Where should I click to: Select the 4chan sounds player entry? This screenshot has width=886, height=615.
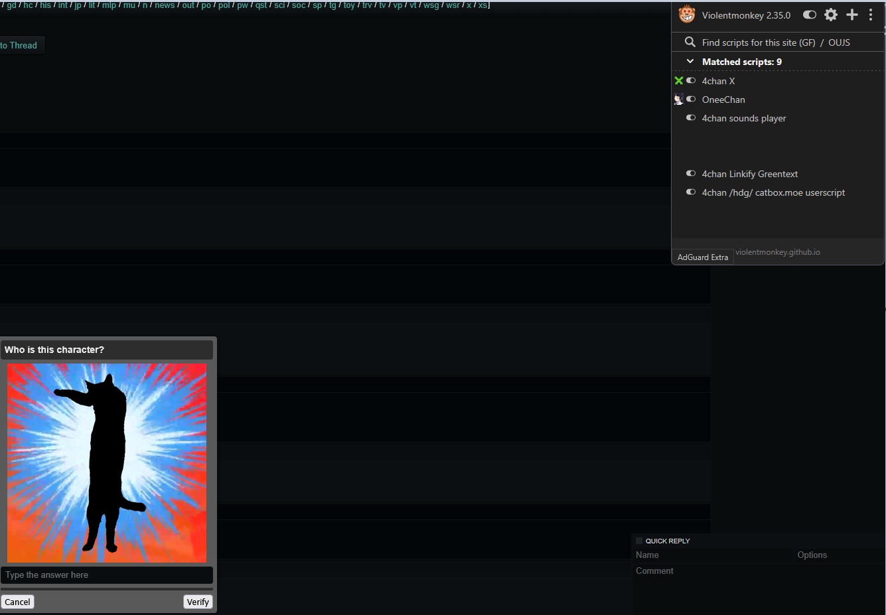pos(744,118)
